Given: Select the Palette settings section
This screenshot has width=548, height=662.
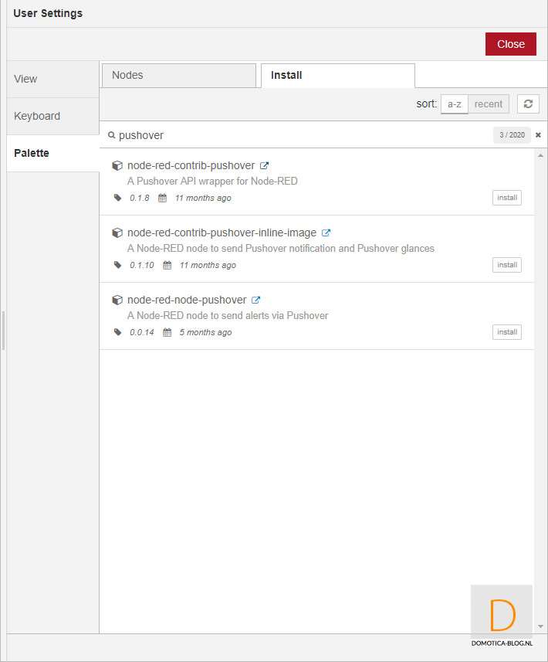Looking at the screenshot, I should [52, 153].
